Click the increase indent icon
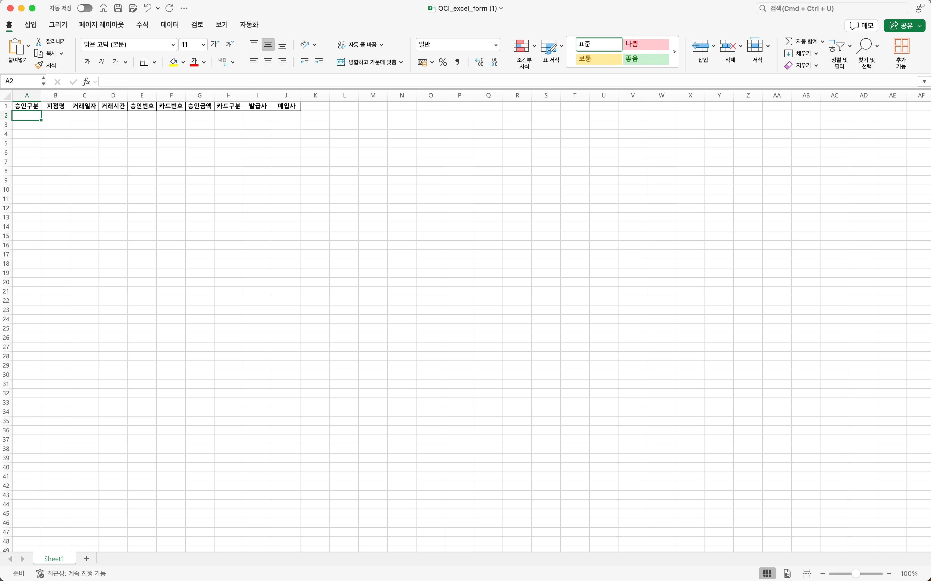 [x=318, y=62]
